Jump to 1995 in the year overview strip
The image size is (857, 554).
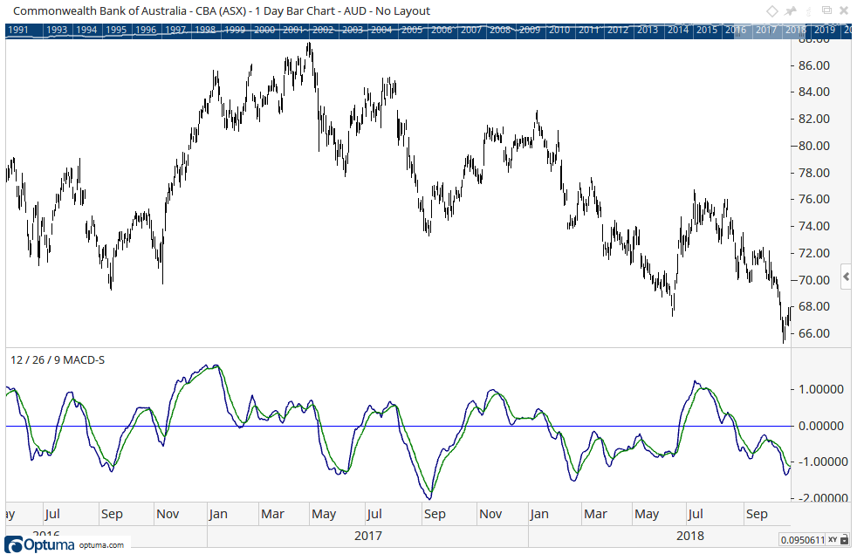(116, 30)
